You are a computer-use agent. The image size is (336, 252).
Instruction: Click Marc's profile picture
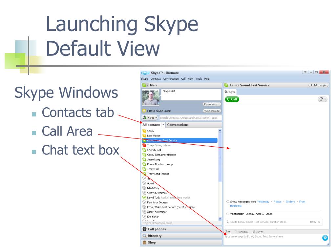[151, 98]
